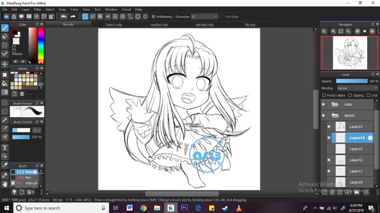Open Google Chrome from taskbar
The height and width of the screenshot is (213, 380).
[x=143, y=208]
